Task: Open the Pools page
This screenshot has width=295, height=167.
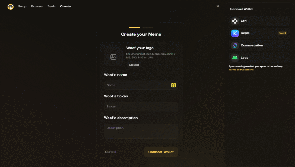Action: coord(51,7)
